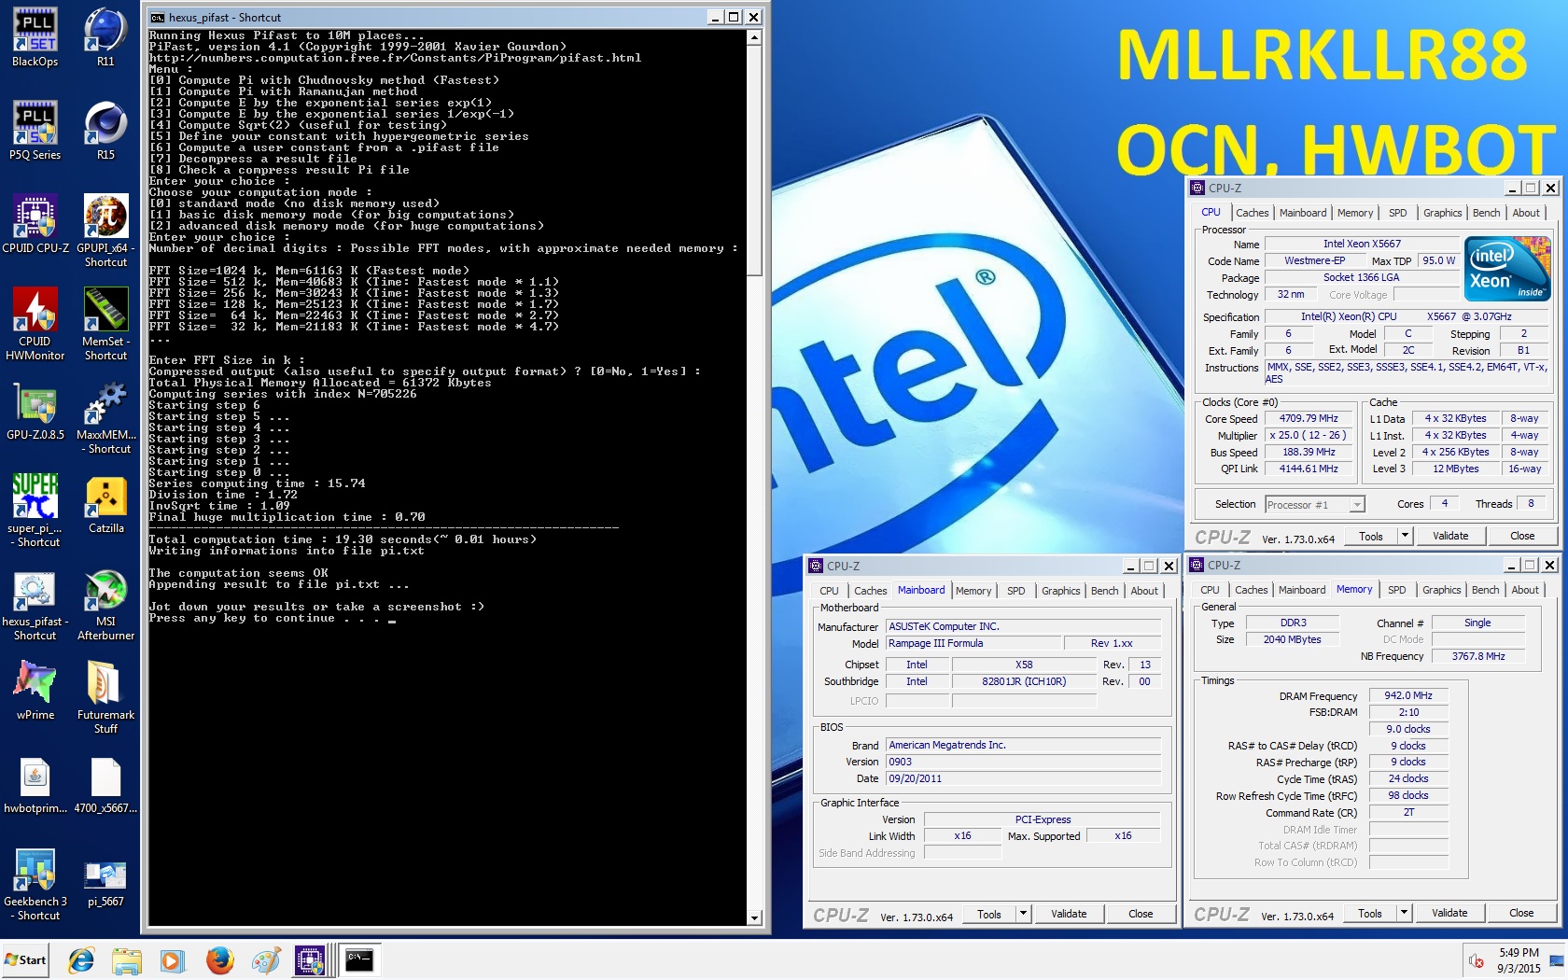Open Firefox from the taskbar
The image size is (1568, 980).
(x=219, y=959)
